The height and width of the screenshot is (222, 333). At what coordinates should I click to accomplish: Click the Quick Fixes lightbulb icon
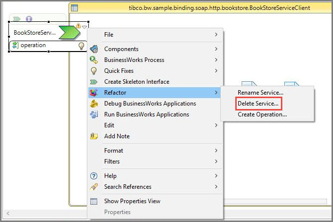(94, 71)
